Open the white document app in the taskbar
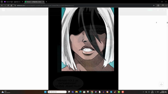Viewport: 168px width, 94px height. click(x=100, y=92)
